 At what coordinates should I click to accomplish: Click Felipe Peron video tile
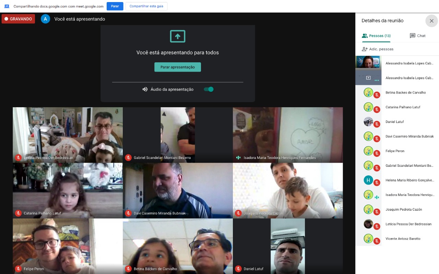click(68, 246)
